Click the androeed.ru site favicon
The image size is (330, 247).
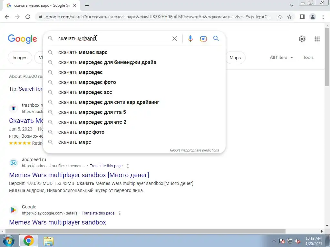[x=14, y=163]
